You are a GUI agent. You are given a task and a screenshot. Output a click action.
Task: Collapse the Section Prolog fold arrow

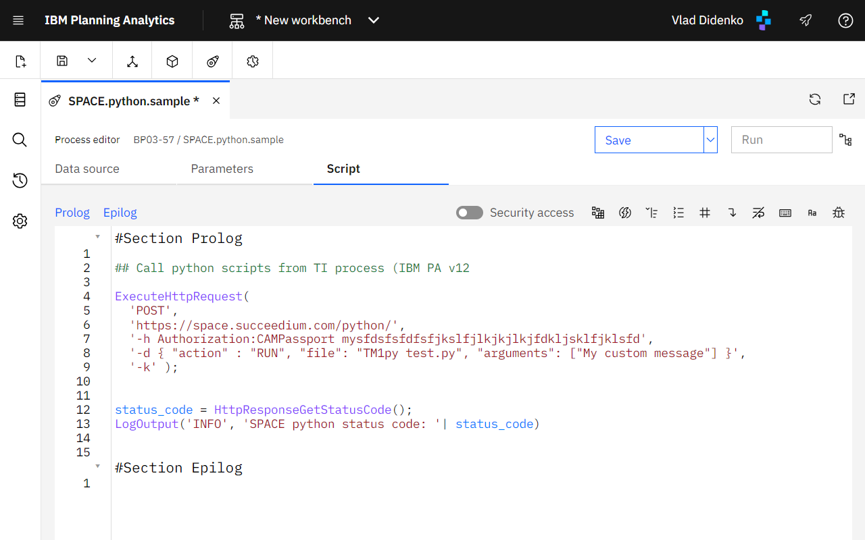pos(97,237)
